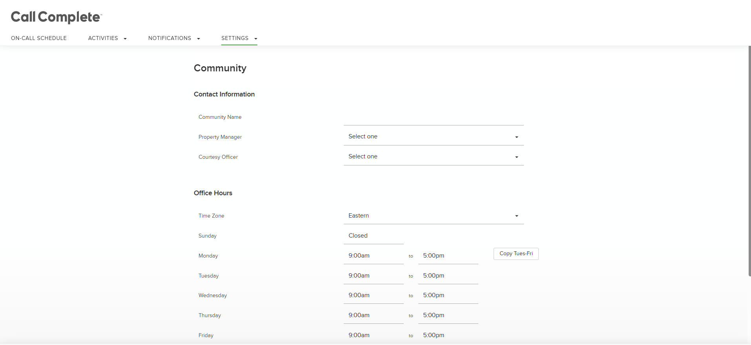Click the Community page heading
This screenshot has height=345, width=751.
(220, 68)
